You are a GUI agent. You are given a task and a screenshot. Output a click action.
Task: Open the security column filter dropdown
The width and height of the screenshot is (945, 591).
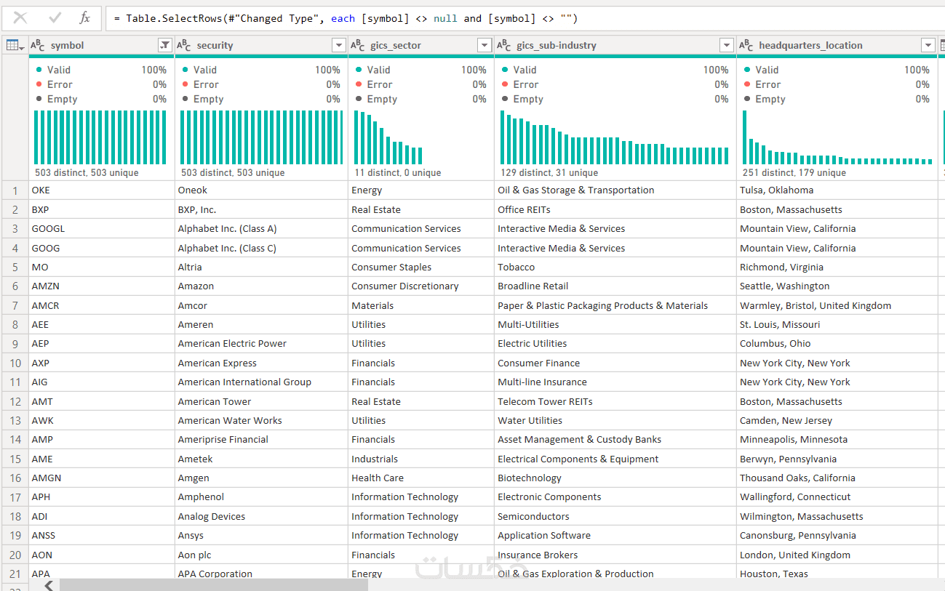[x=338, y=45]
